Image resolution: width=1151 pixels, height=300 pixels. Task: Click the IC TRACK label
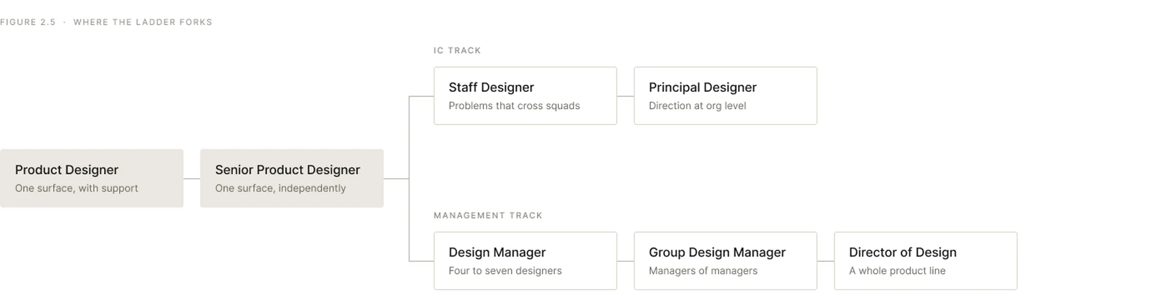coord(457,50)
